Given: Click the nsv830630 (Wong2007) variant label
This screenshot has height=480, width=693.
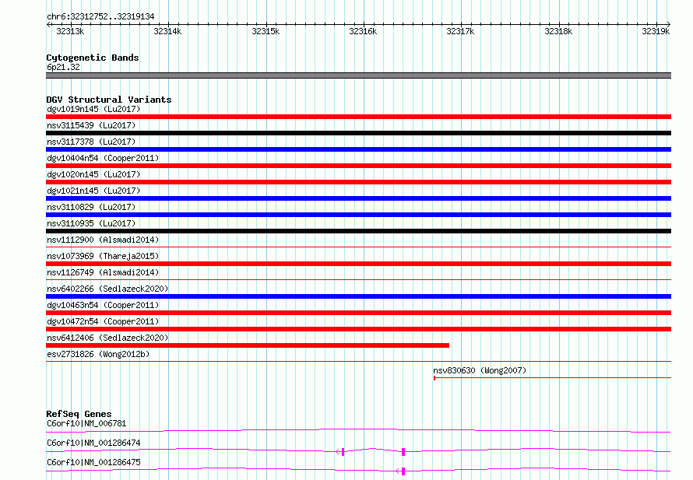Looking at the screenshot, I should point(480,370).
